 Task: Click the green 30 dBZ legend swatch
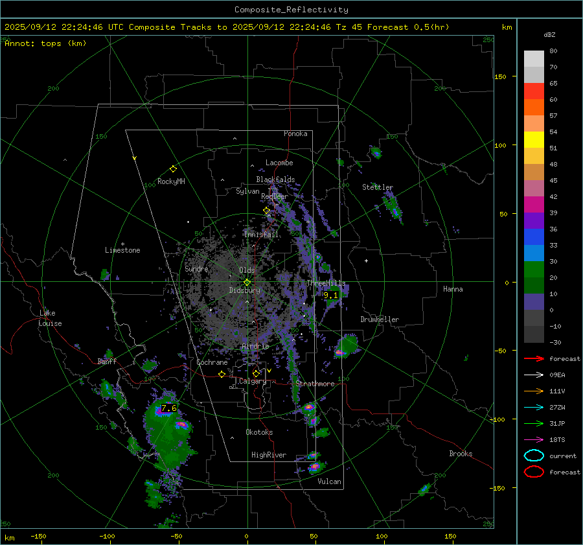pyautogui.click(x=534, y=269)
